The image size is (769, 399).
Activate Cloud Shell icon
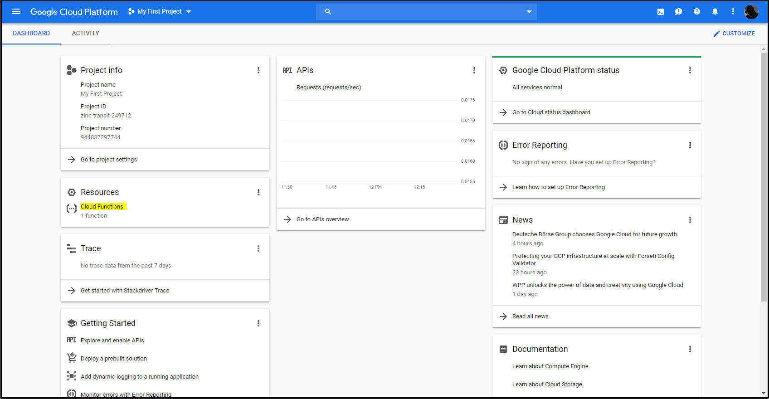(x=661, y=12)
